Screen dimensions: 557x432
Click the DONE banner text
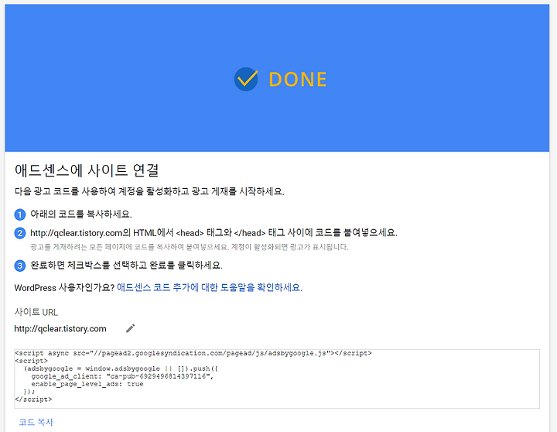pyautogui.click(x=298, y=79)
